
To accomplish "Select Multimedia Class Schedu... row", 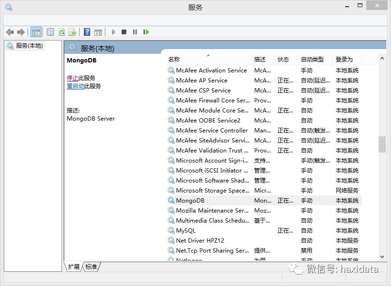I will 264,220.
